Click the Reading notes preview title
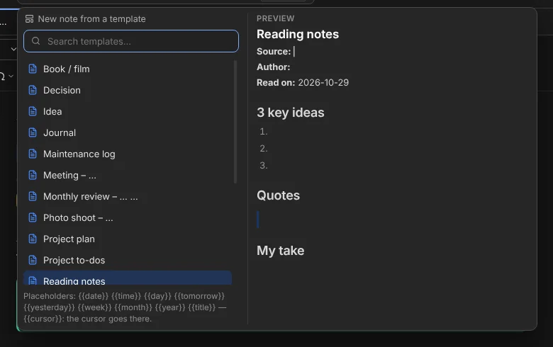The width and height of the screenshot is (553, 347). click(298, 34)
